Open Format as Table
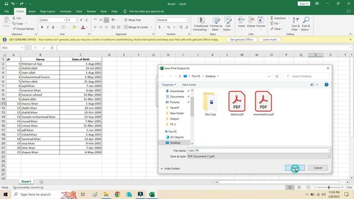 click(x=216, y=24)
